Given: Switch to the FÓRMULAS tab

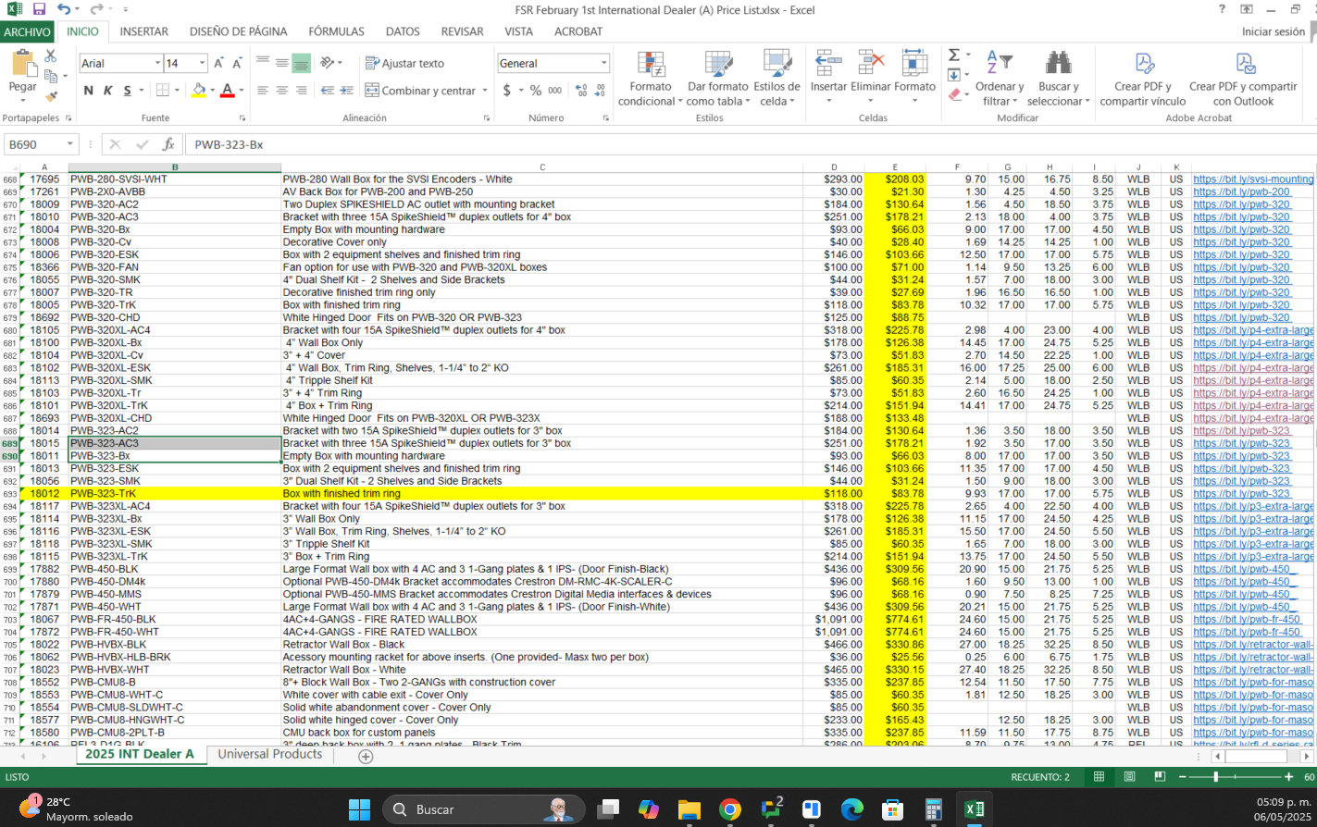Looking at the screenshot, I should 336,31.
